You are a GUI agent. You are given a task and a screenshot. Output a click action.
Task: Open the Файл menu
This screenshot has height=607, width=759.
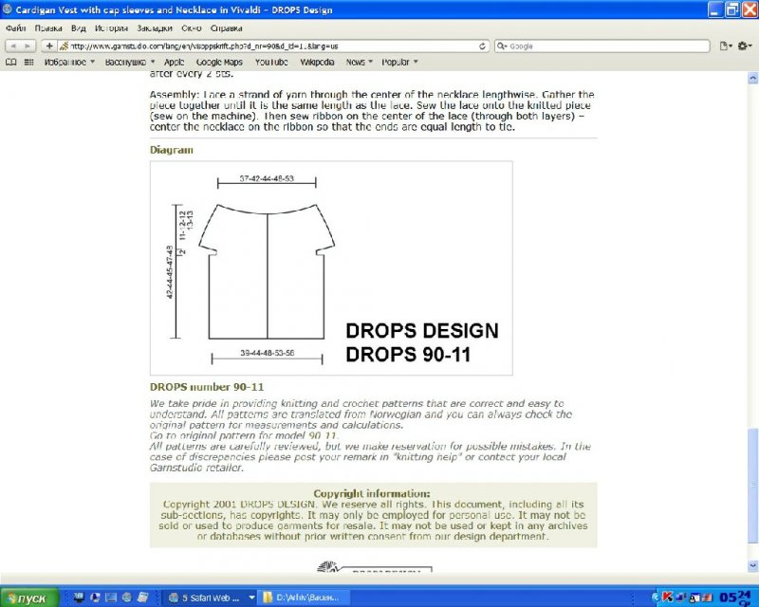coord(16,28)
